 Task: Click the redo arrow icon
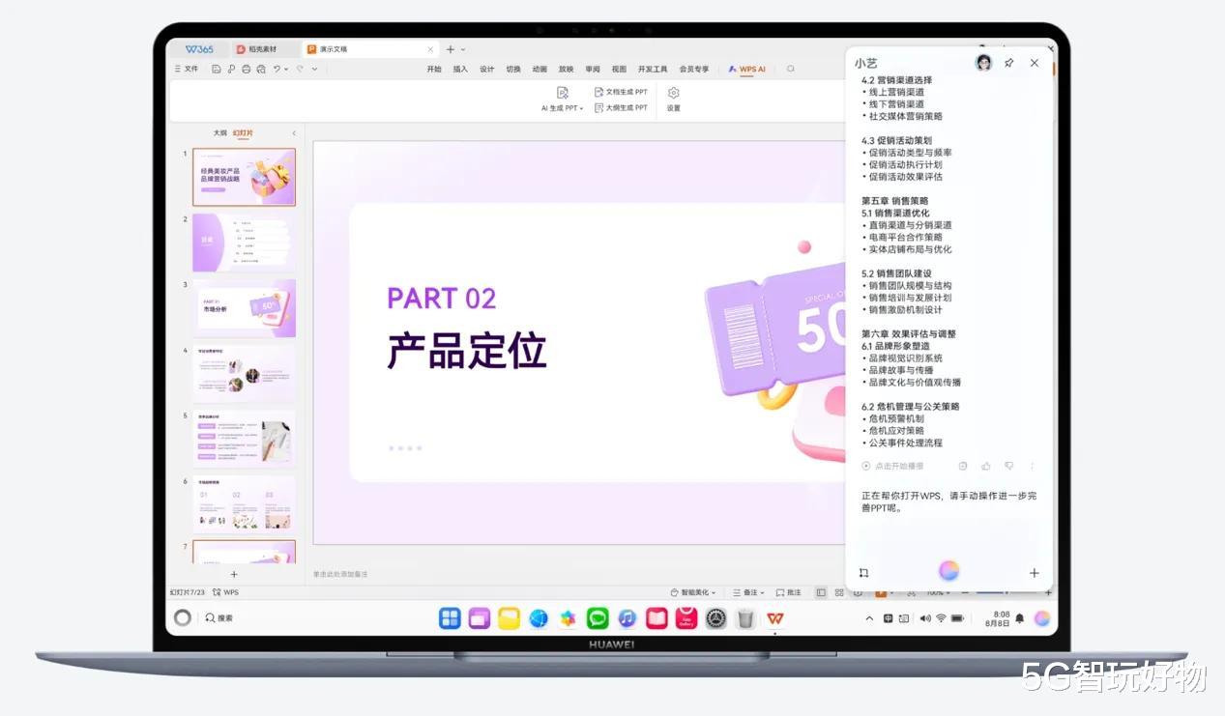tap(300, 69)
